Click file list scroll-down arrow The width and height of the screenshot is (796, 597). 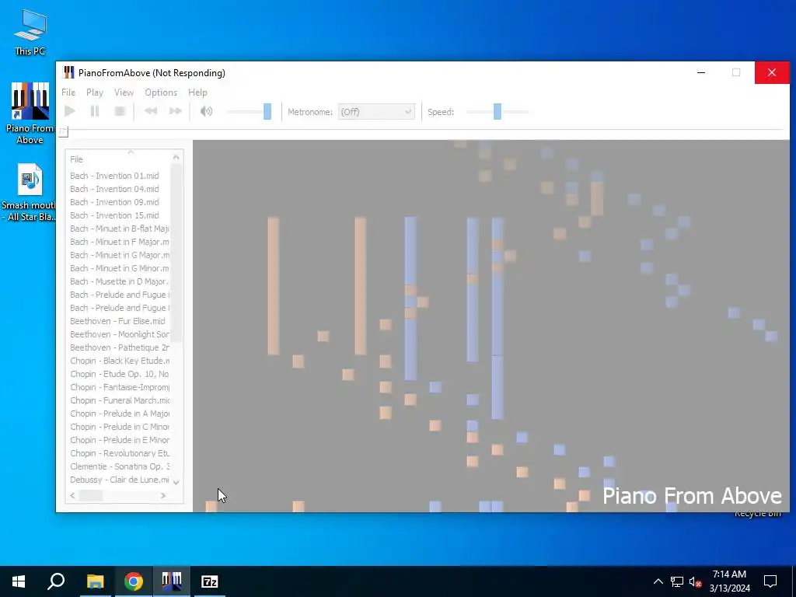[x=176, y=482]
